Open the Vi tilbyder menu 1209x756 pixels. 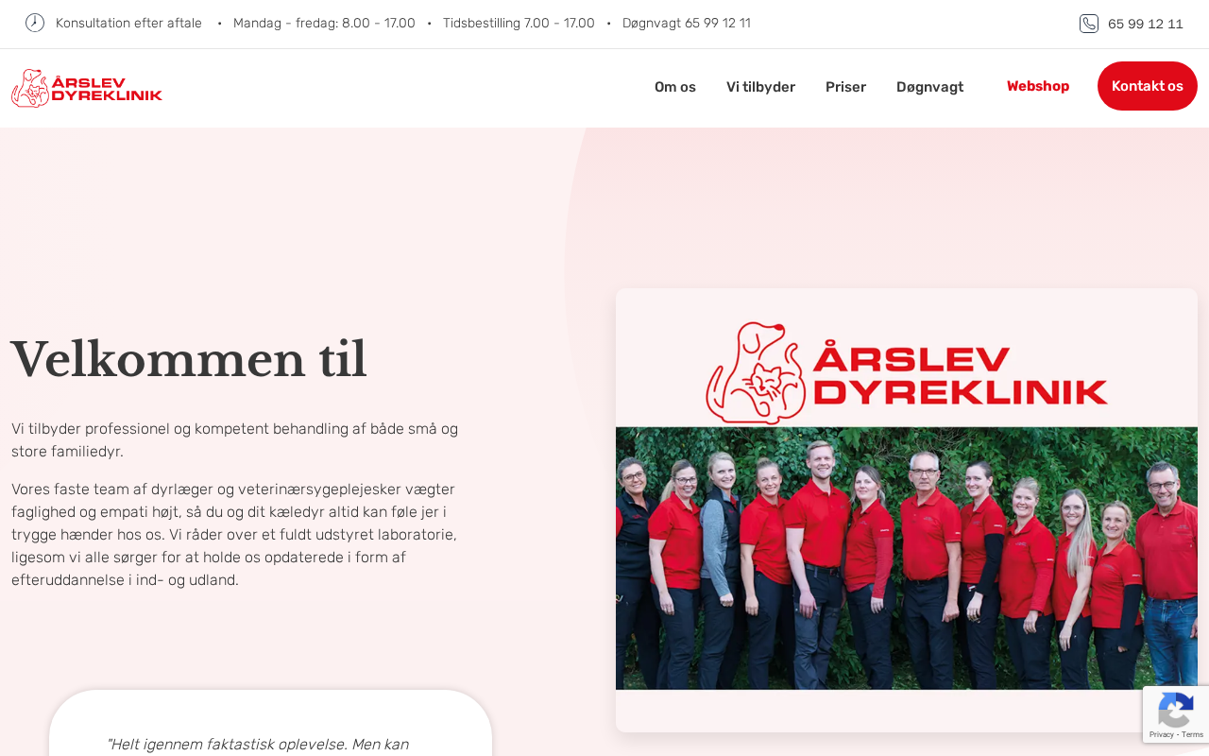tap(760, 87)
